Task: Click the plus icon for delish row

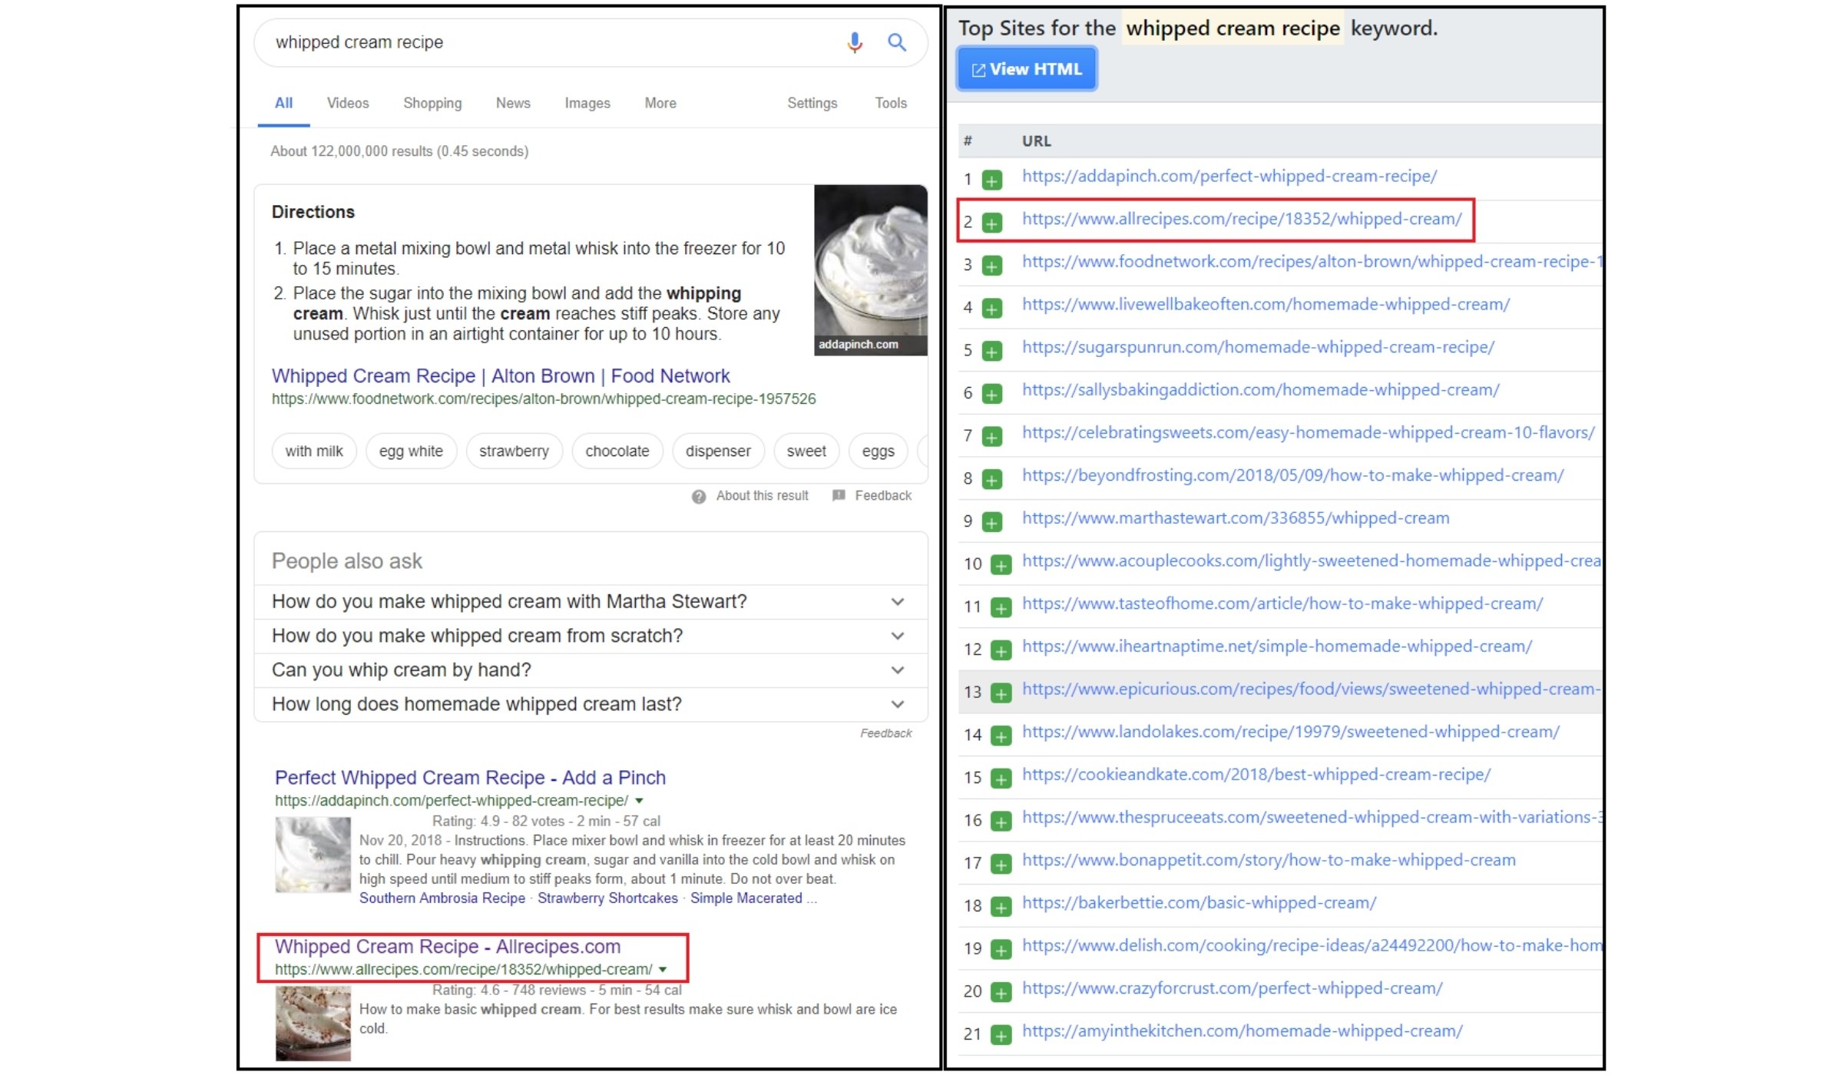Action: click(x=1001, y=950)
